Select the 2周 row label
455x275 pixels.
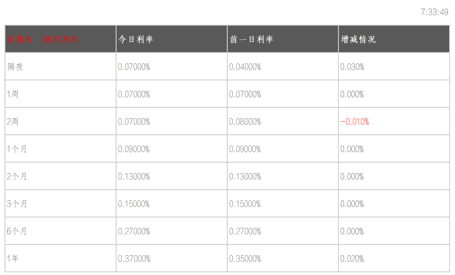[x=13, y=122]
